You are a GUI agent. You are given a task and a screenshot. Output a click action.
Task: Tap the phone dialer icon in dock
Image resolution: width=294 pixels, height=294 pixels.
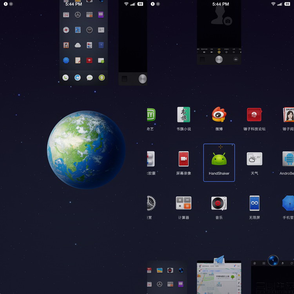tap(65, 78)
